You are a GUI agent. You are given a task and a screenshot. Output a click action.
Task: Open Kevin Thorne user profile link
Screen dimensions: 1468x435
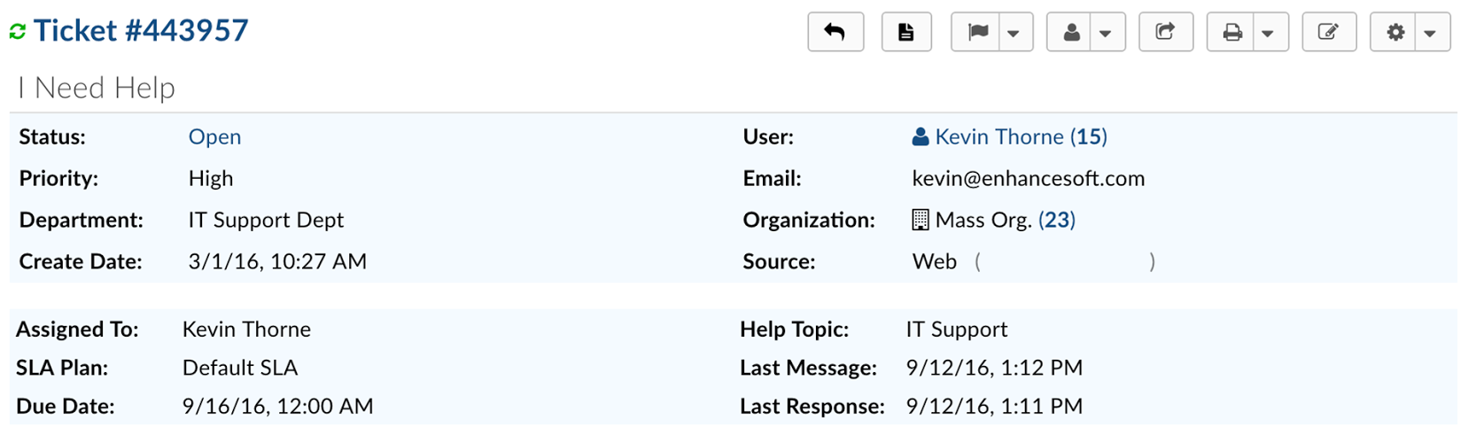(x=998, y=136)
